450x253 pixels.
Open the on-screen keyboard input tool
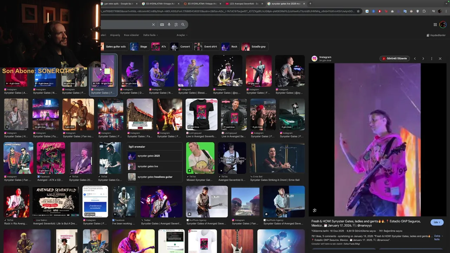click(162, 25)
